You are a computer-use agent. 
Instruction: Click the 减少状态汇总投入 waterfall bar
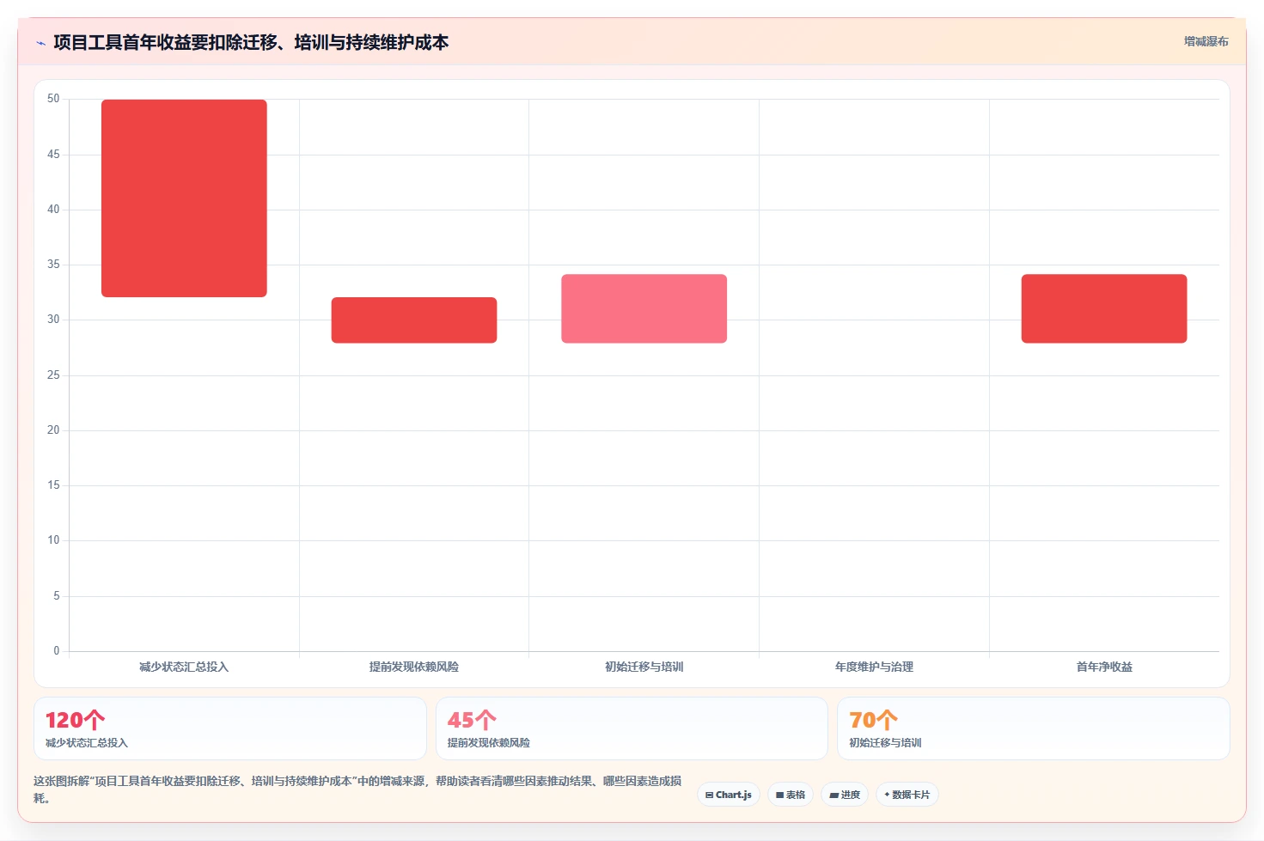click(184, 198)
